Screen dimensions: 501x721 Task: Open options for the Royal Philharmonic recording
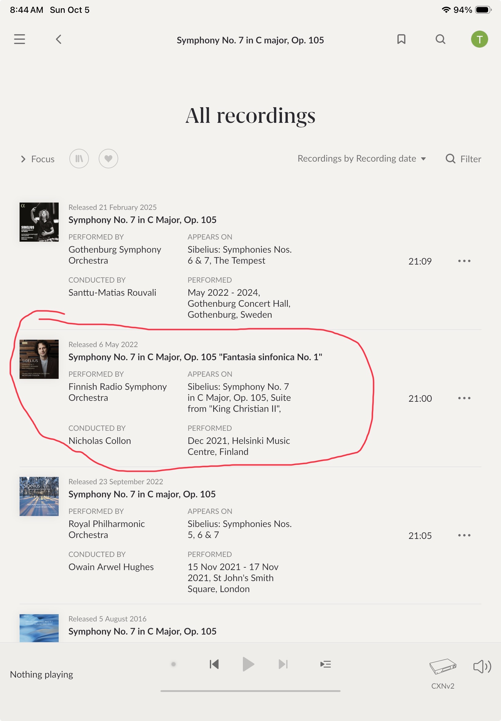coord(464,535)
